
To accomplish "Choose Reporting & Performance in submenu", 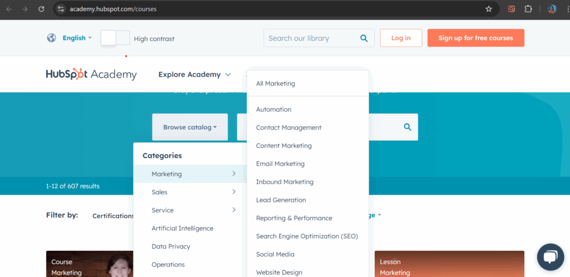I will (294, 218).
